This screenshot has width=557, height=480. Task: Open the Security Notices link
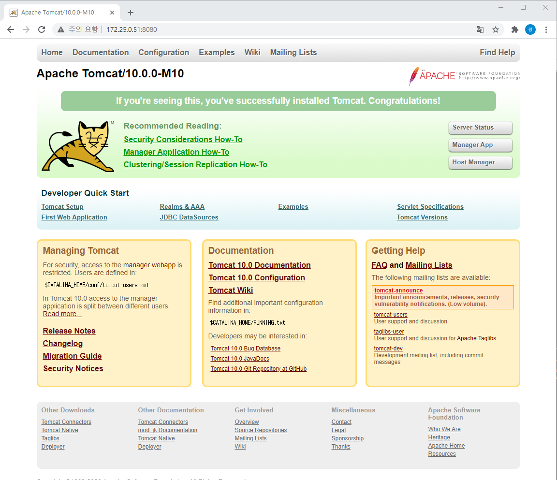[x=73, y=369]
